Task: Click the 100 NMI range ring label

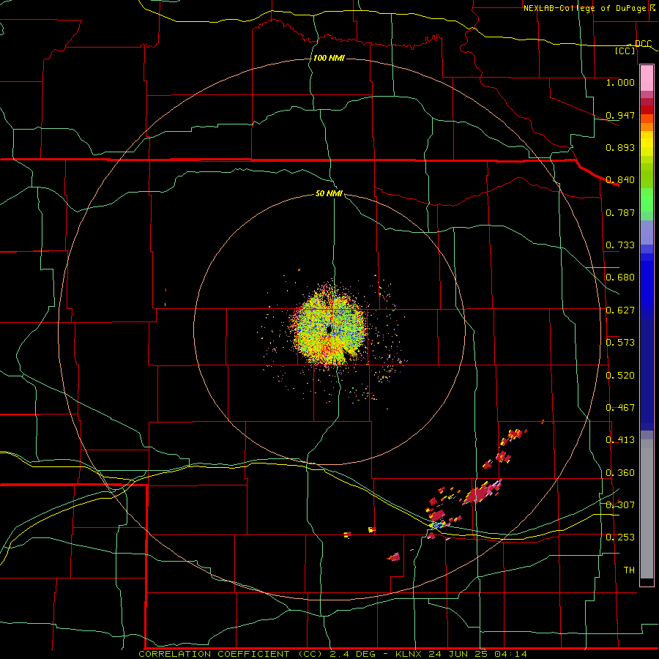Action: click(x=329, y=58)
